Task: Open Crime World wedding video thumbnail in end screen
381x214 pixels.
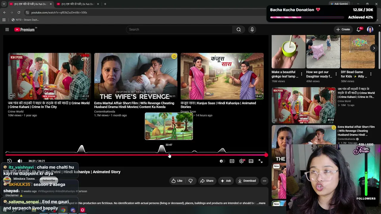Action: click(49, 76)
